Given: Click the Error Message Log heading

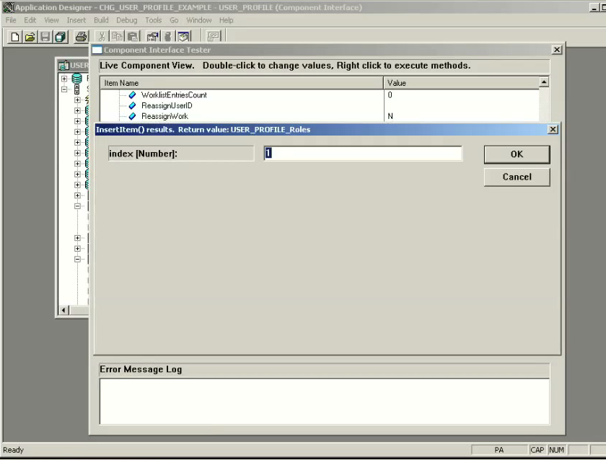Looking at the screenshot, I should pos(141,369).
